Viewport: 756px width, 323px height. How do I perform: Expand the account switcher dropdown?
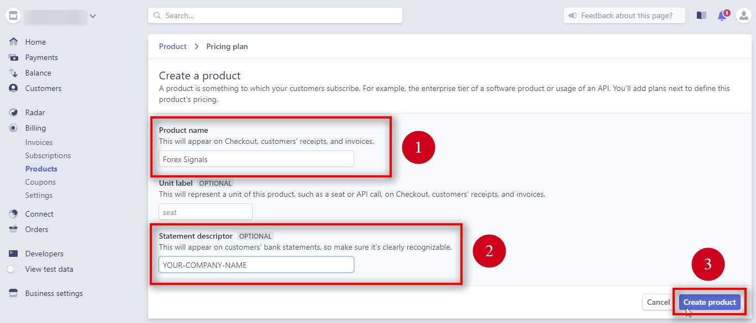93,15
